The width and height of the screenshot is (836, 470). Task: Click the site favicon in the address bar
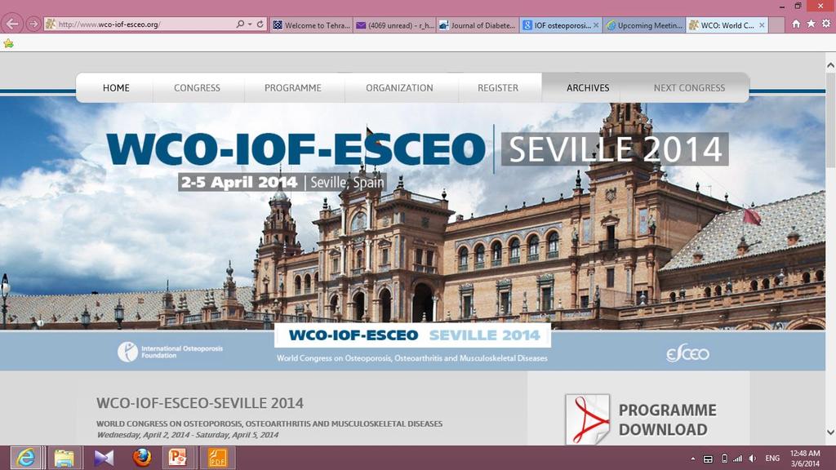point(51,24)
